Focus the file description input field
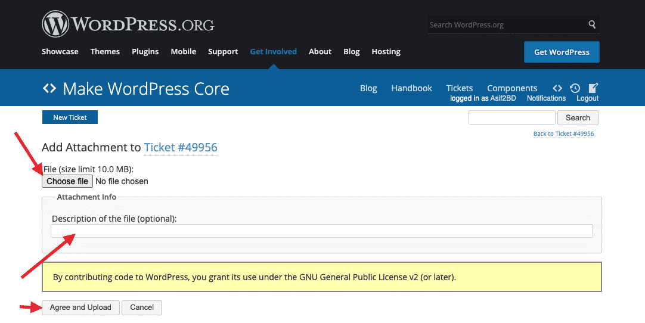Viewport: 645px width, 323px height. [x=322, y=231]
